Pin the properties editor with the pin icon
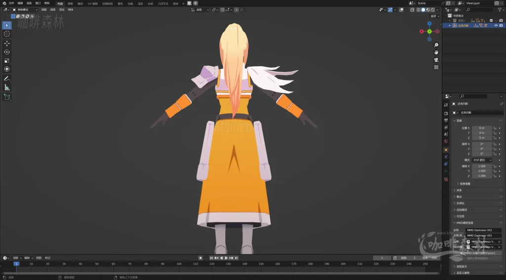Viewport: 506px width, 280px height. 501,104
